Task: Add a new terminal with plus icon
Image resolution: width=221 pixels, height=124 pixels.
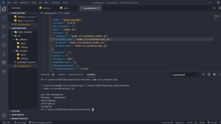Action: (203, 74)
